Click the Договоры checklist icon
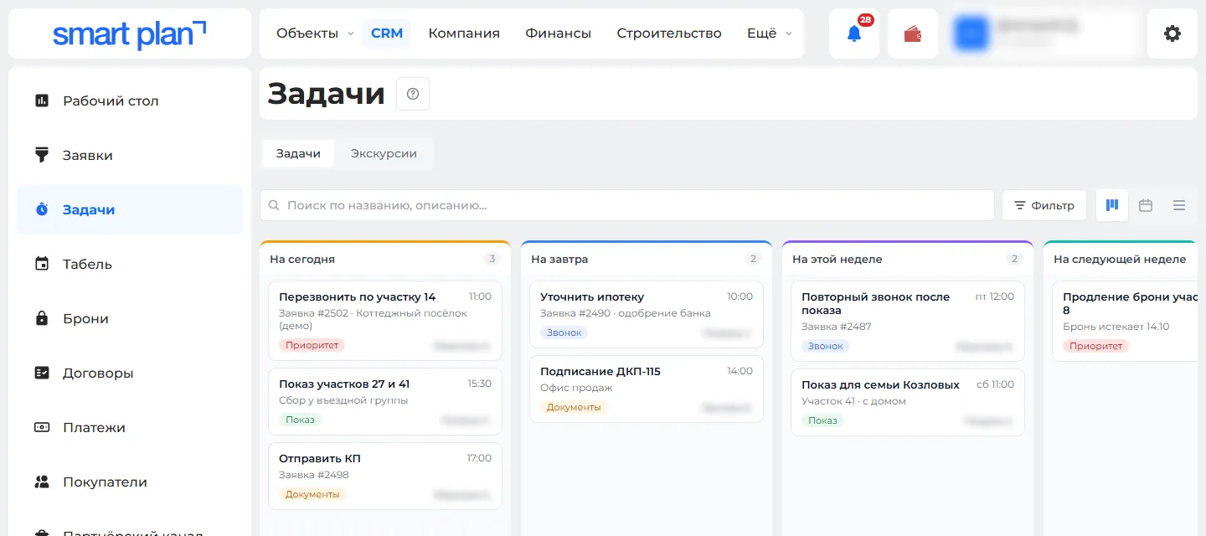 [42, 373]
